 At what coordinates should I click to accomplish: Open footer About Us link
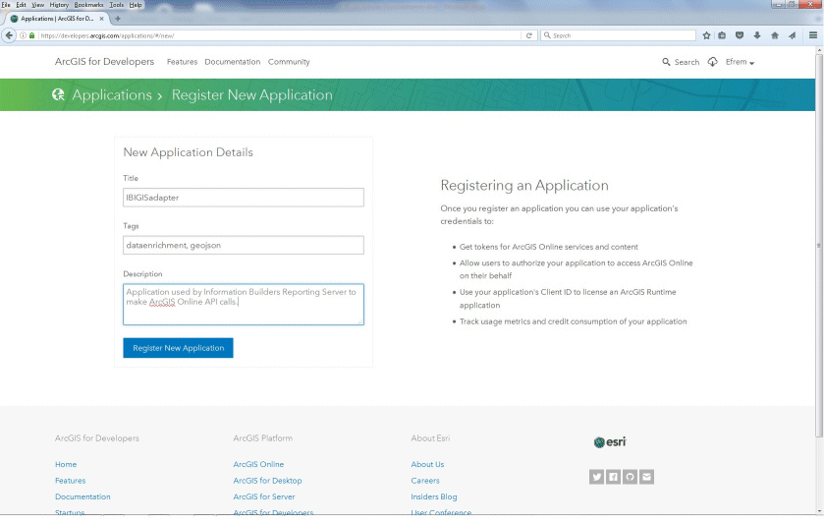[427, 464]
